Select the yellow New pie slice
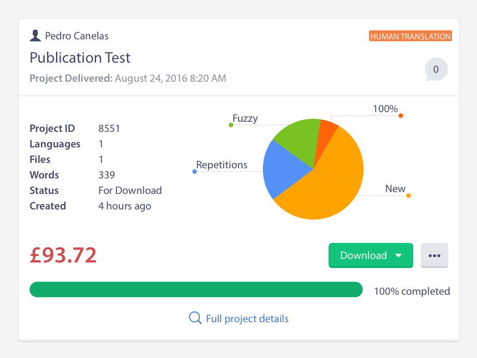477x358 pixels. [334, 185]
